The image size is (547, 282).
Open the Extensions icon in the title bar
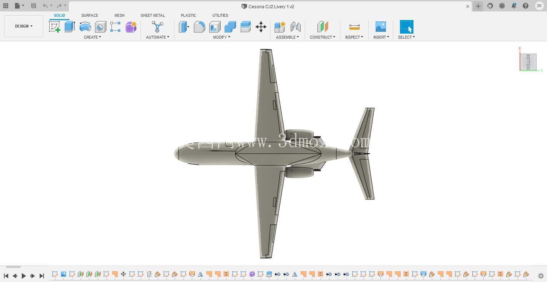pyautogui.click(x=490, y=6)
